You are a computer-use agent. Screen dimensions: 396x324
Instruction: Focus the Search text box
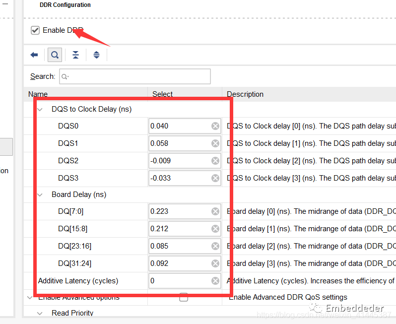point(135,76)
